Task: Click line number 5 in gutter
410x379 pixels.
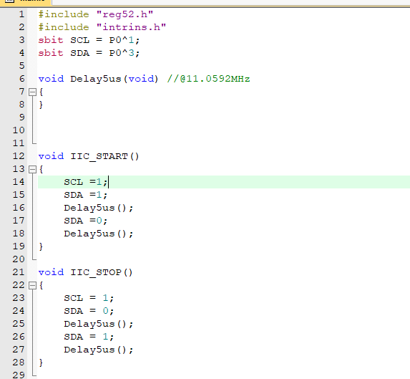Action: point(22,66)
